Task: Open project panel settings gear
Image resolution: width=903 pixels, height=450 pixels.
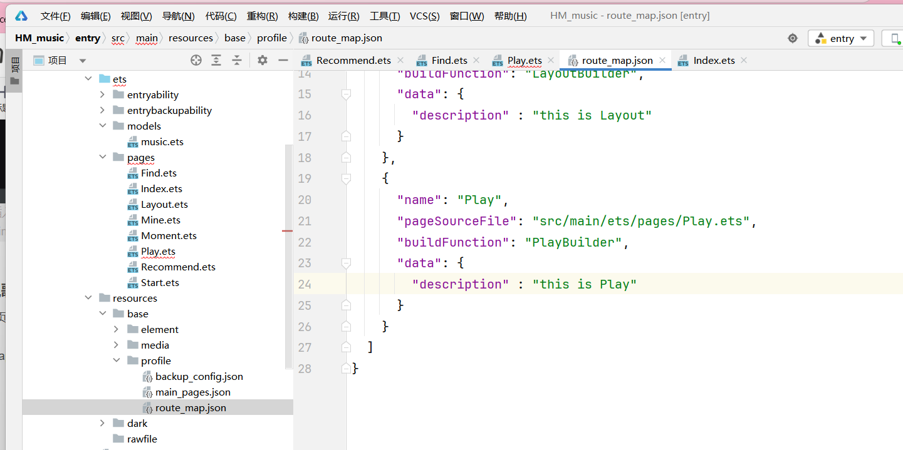Action: [263, 60]
